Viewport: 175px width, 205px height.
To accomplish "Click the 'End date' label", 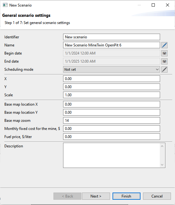I will click(12, 61).
